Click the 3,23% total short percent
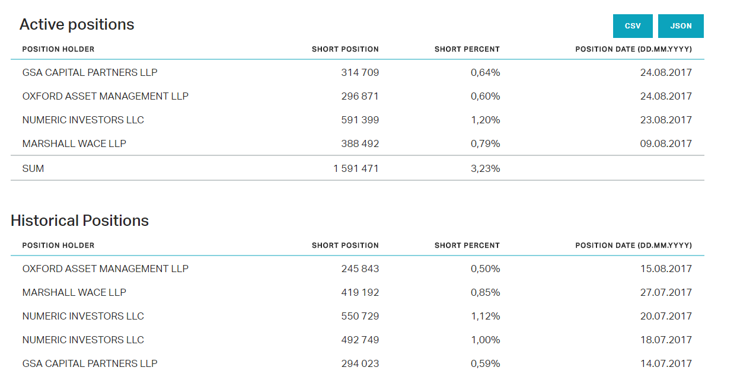Image resolution: width=756 pixels, height=380 pixels. 485,168
